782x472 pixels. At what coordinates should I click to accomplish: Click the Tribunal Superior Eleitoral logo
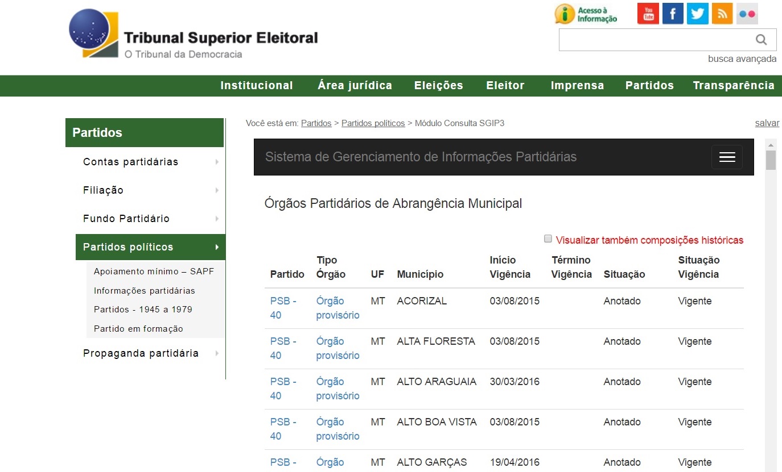click(x=194, y=34)
